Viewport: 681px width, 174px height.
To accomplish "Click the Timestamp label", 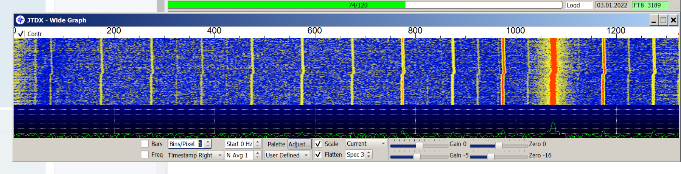I will (x=182, y=155).
